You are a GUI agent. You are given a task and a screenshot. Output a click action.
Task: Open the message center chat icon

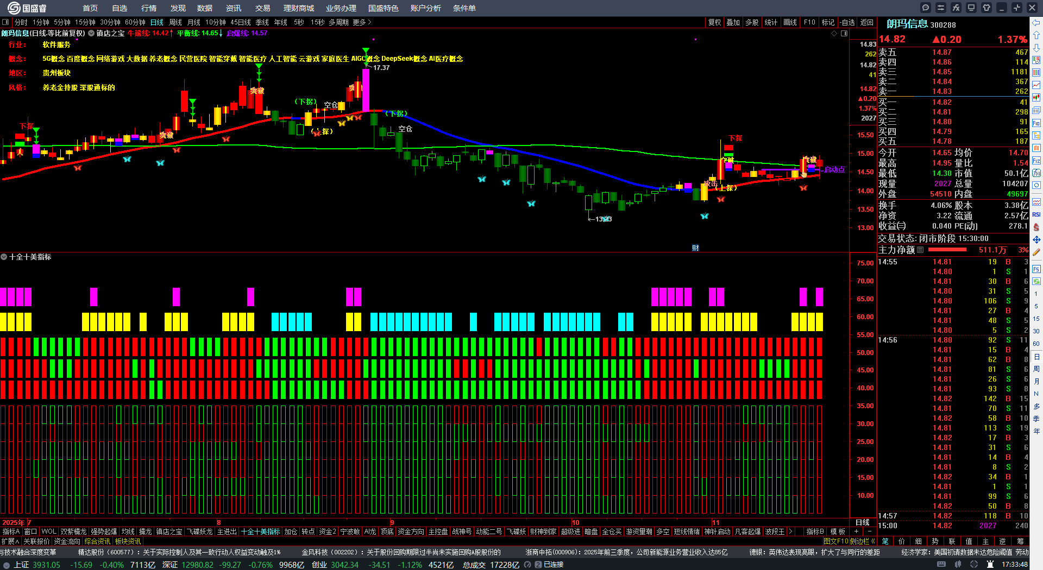coord(926,8)
